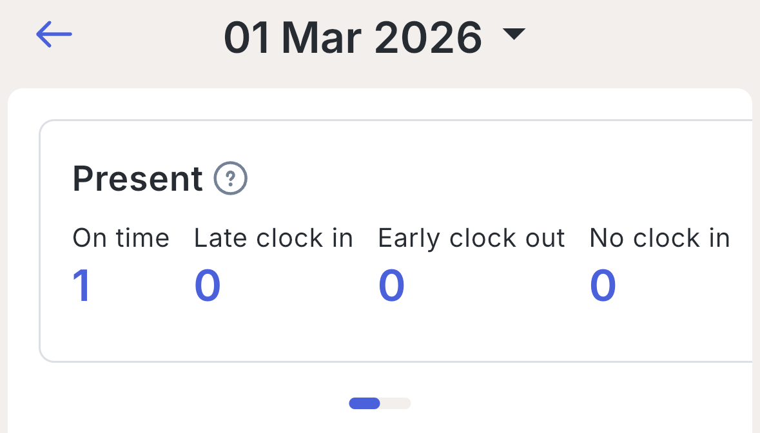The height and width of the screenshot is (433, 760).
Task: Click the day "01" in the date title
Action: point(246,37)
